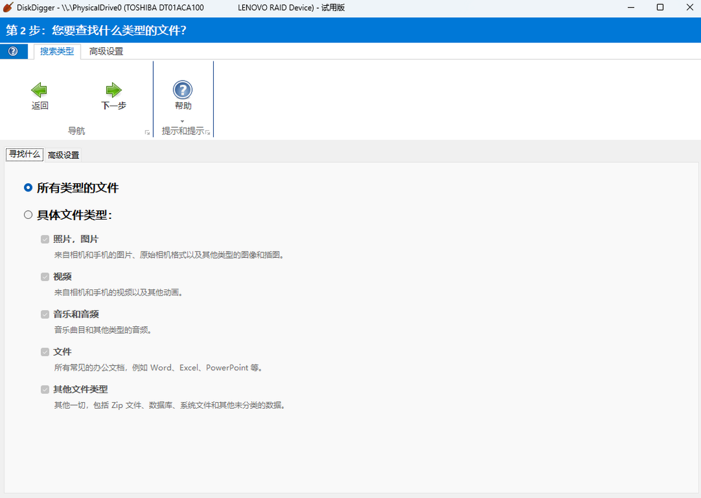The image size is (701, 498).
Task: Expand the dropdown arrow beneath 帮助
Action: pyautogui.click(x=183, y=121)
